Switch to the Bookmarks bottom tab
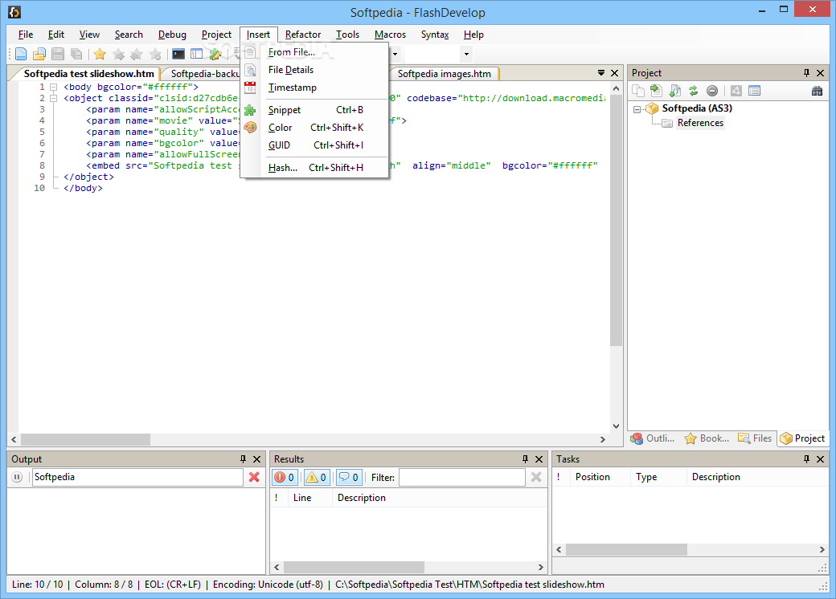 click(707, 438)
